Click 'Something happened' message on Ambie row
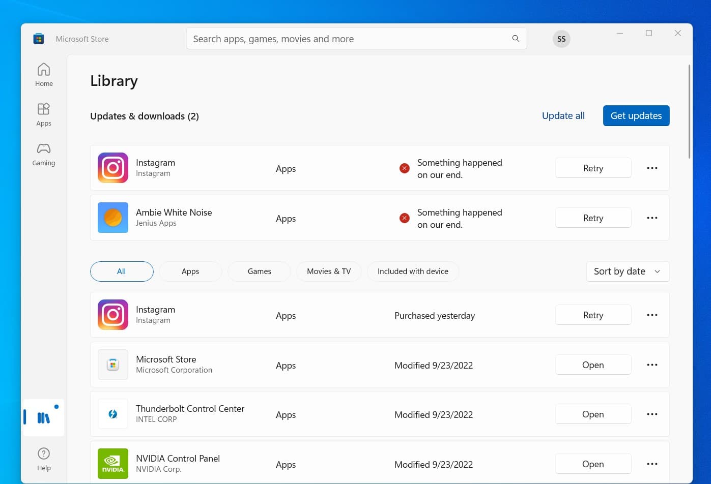 coord(460,219)
